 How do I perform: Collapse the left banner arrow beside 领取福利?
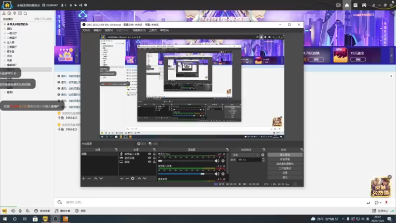[x=77, y=56]
